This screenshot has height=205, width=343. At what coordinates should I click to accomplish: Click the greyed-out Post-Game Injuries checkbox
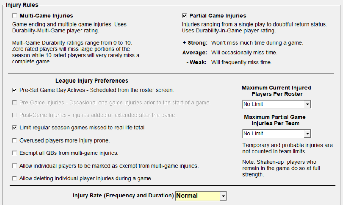pos(14,115)
